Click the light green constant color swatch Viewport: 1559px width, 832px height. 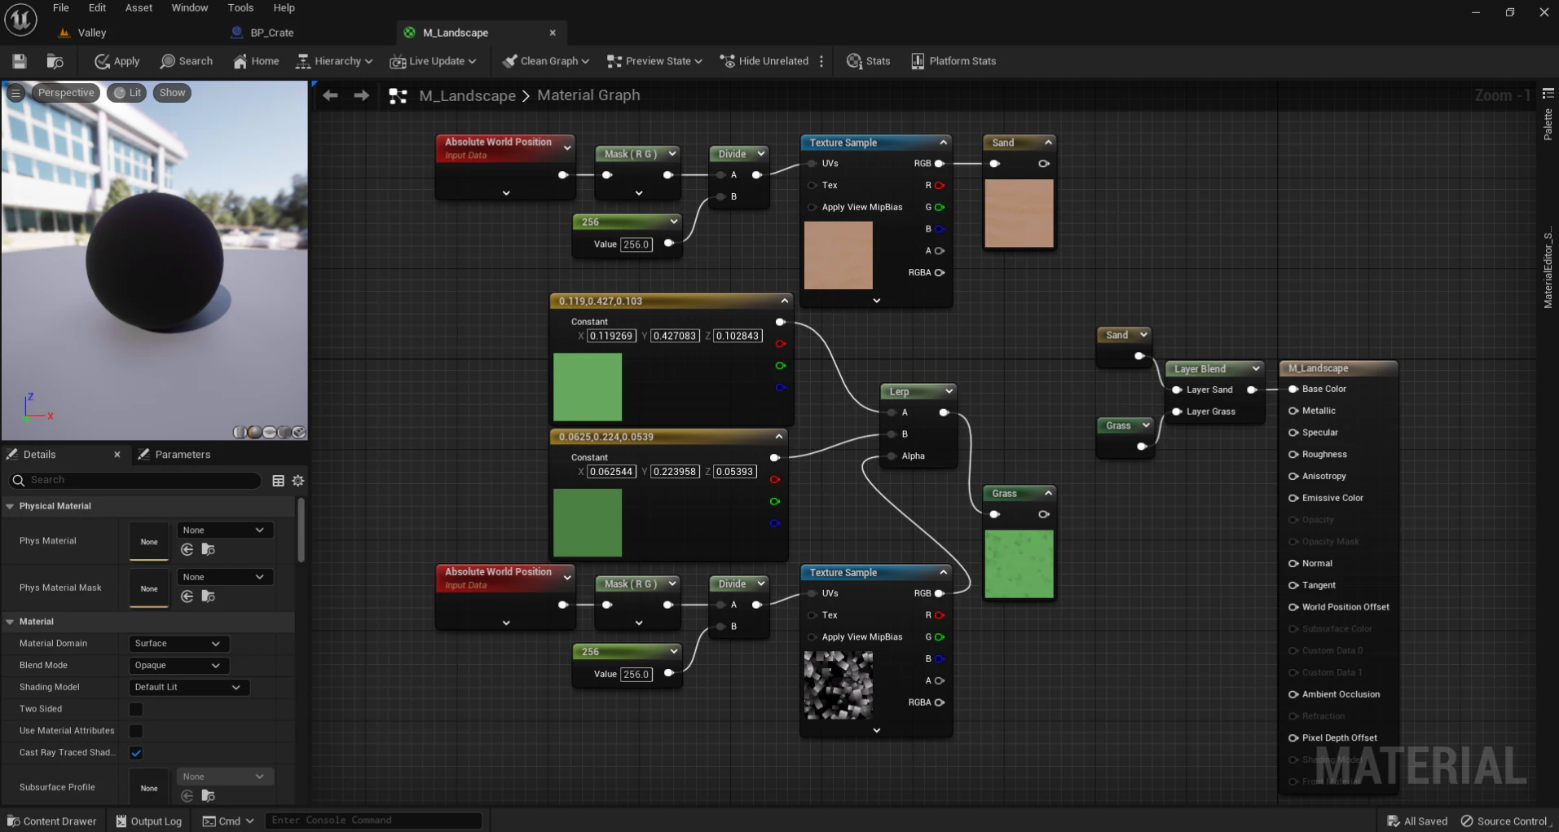tap(588, 386)
